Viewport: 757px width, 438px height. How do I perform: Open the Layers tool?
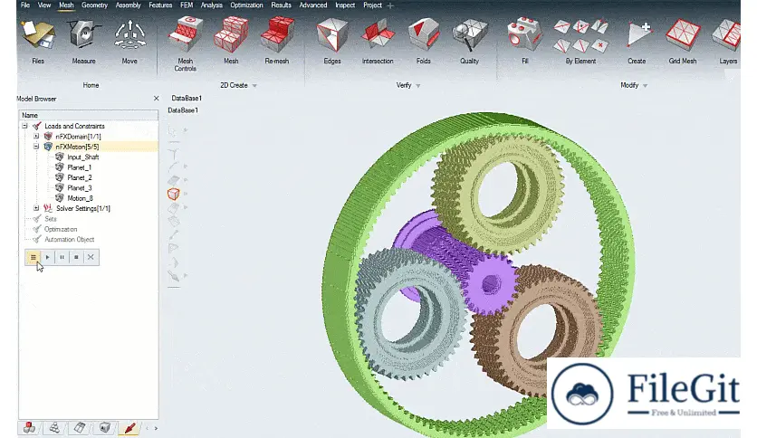point(727,41)
